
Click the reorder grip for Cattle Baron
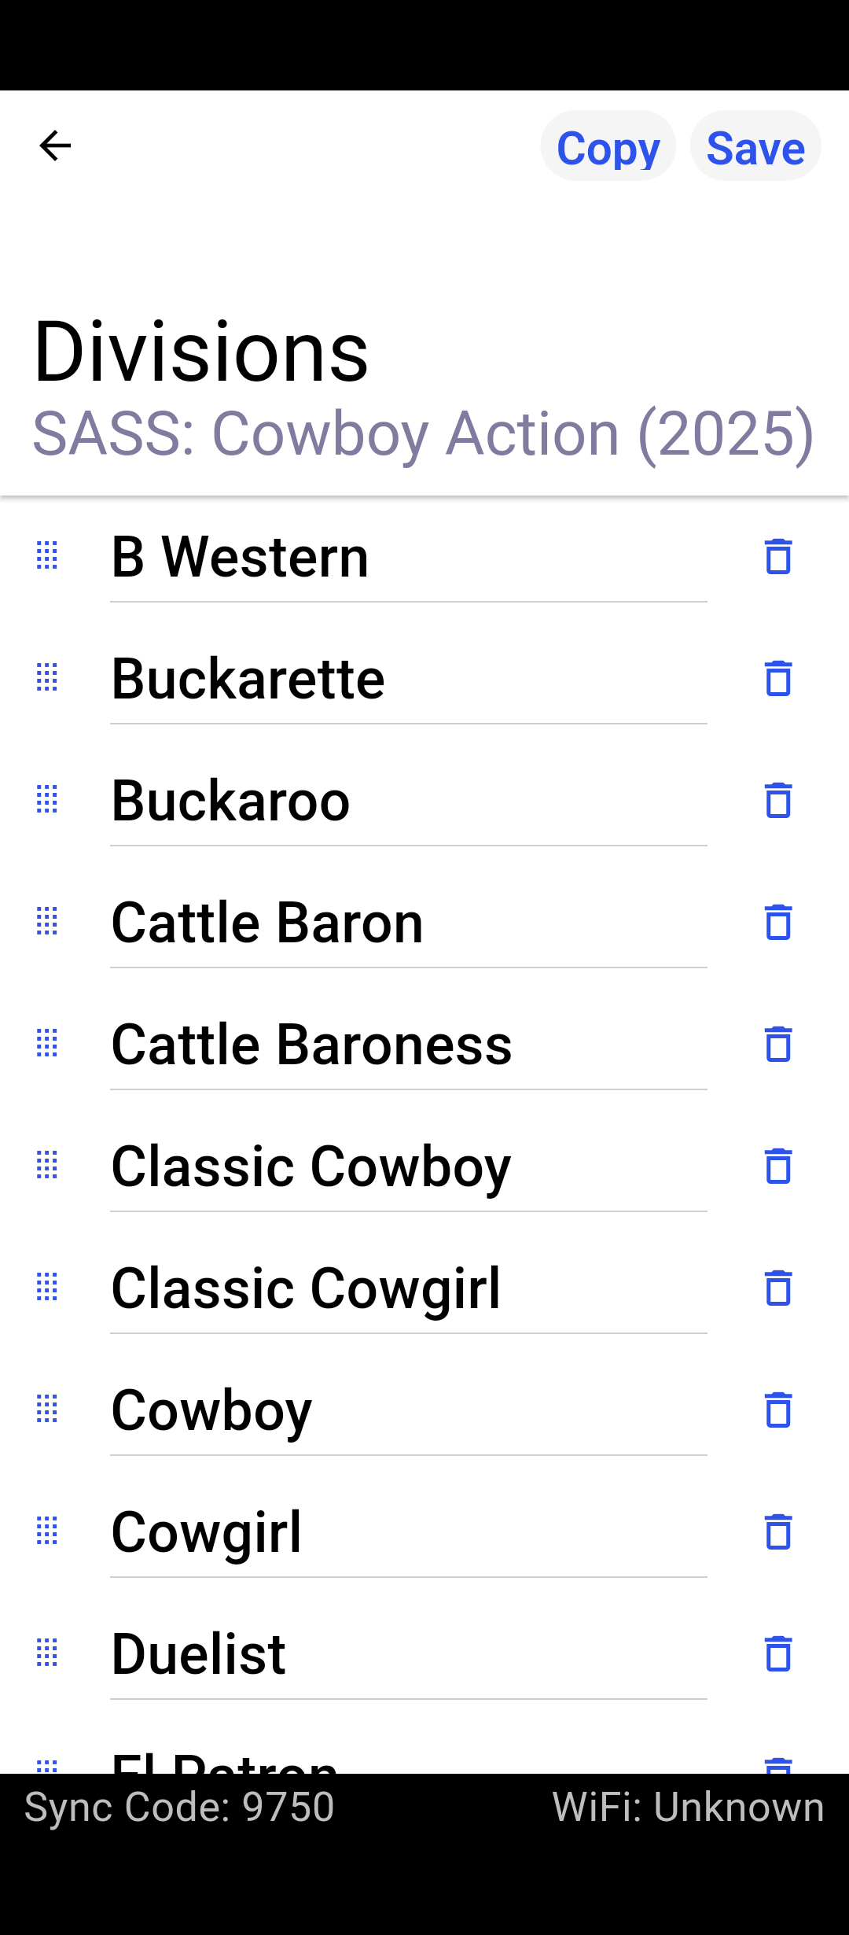click(47, 922)
